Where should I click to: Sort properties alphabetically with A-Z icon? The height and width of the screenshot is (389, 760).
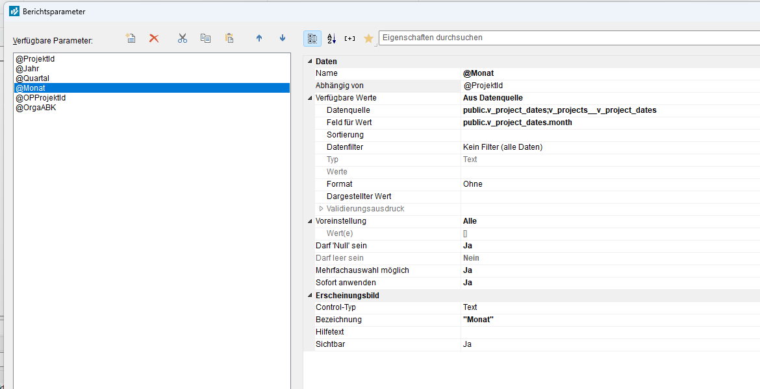[331, 38]
